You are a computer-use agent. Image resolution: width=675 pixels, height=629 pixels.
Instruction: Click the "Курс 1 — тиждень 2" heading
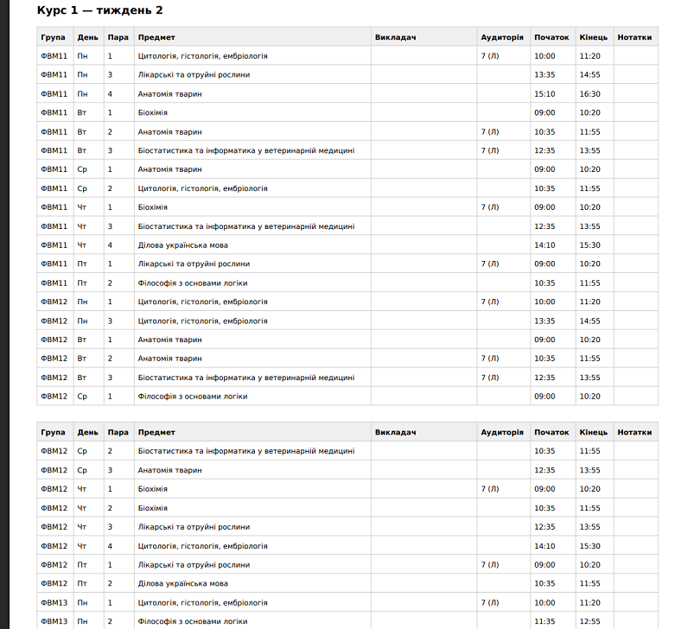click(100, 10)
